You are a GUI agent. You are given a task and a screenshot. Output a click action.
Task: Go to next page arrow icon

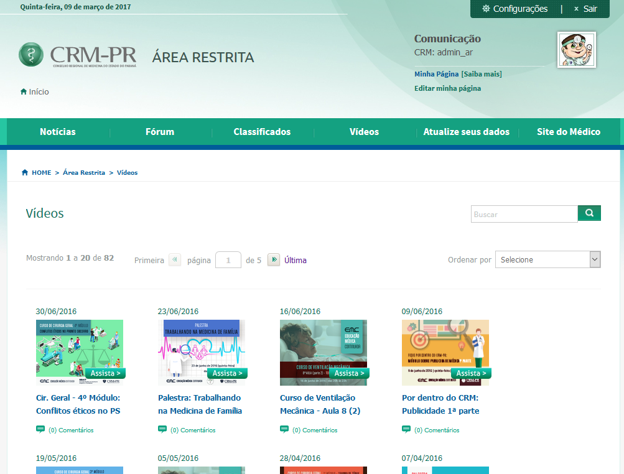point(273,259)
